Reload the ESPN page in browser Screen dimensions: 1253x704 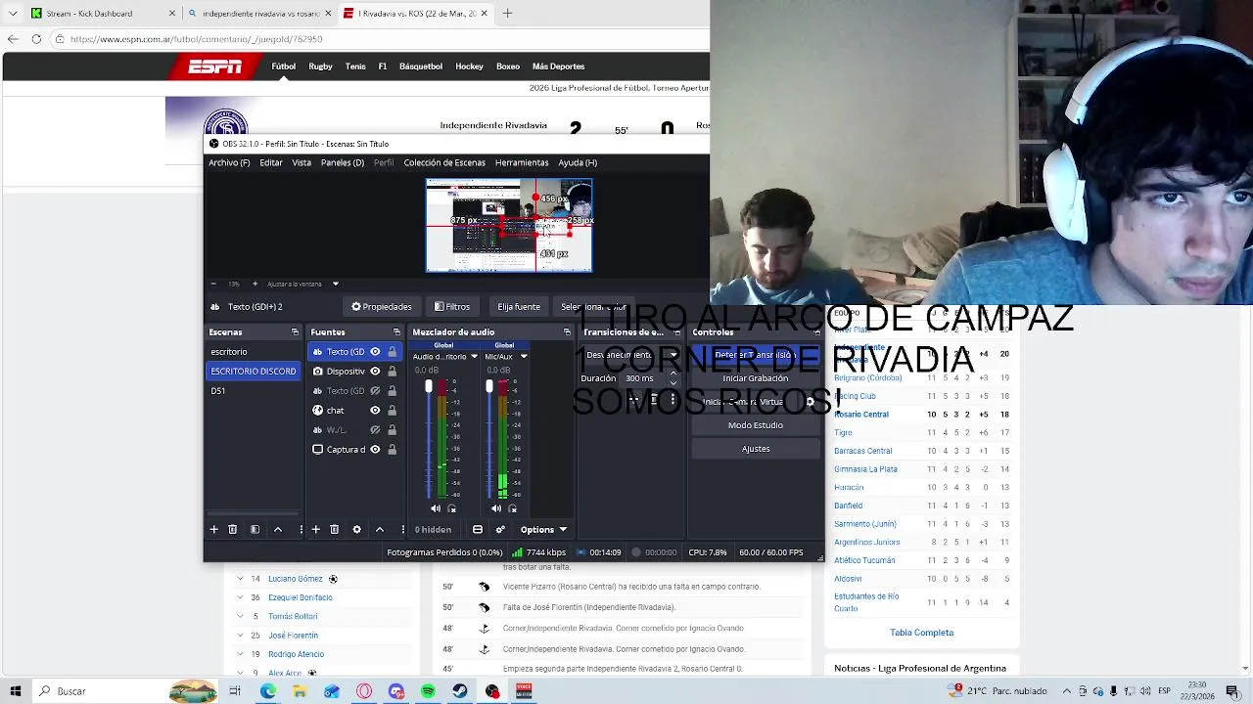pyautogui.click(x=36, y=39)
